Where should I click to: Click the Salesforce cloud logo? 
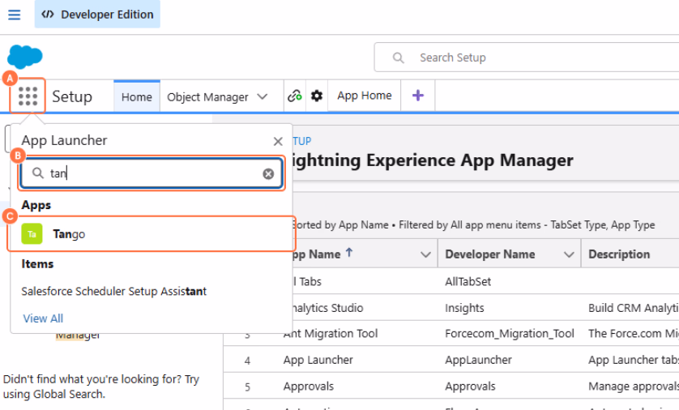click(x=24, y=56)
